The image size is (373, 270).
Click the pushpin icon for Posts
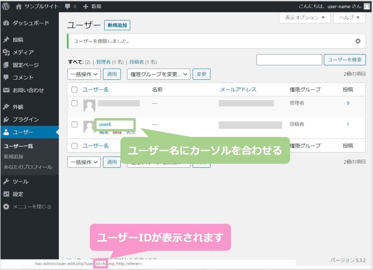pos(6,40)
